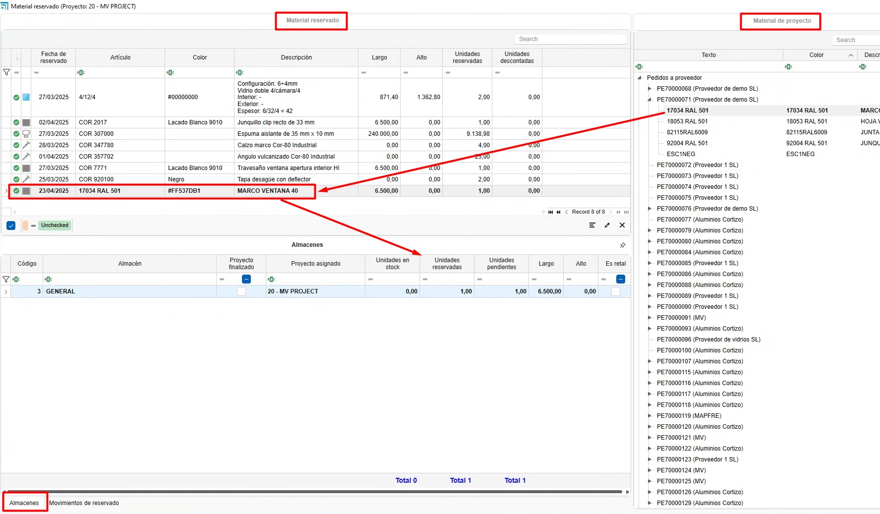Viewport: 880px width, 514px height.
Task: Expand the 17034 RAL 501 reserved row detail
Action: pos(6,191)
